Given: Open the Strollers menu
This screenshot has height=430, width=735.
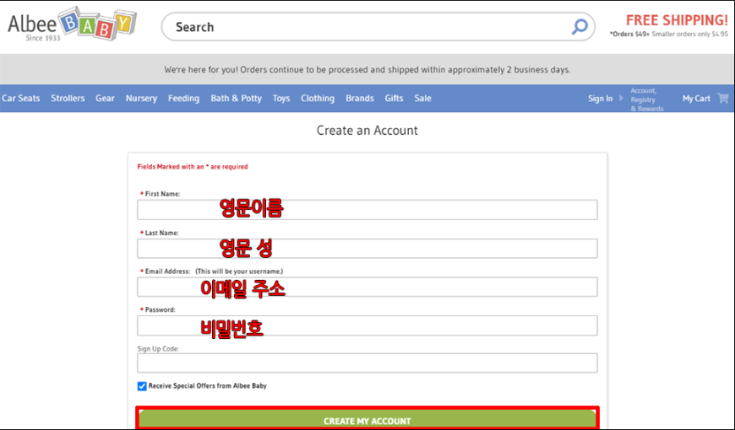Looking at the screenshot, I should click(68, 99).
